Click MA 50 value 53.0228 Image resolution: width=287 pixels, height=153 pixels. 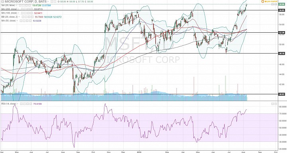[x=37, y=21]
